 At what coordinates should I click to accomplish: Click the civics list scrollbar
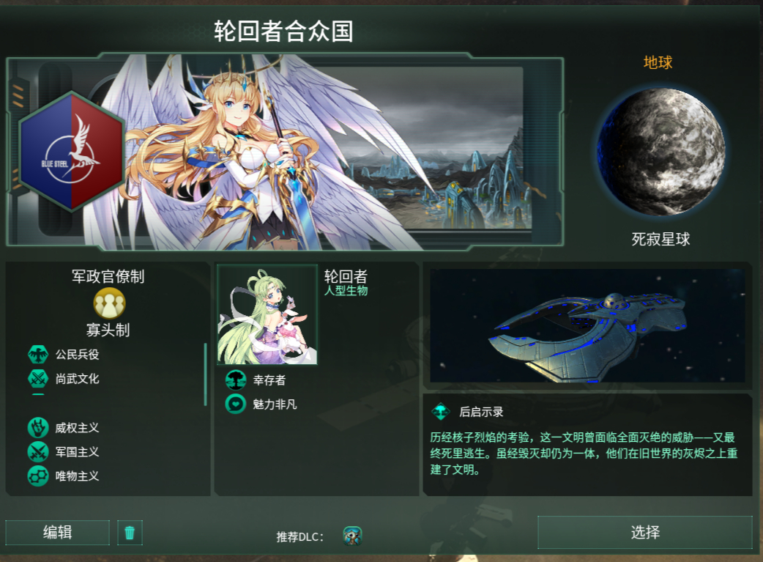[205, 374]
